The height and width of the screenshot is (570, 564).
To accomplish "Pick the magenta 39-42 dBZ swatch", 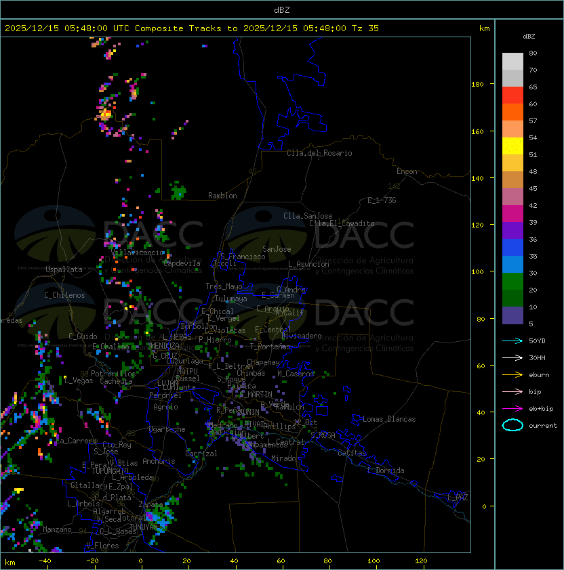I will (512, 214).
